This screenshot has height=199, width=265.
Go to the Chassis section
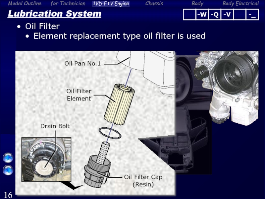click(x=154, y=3)
